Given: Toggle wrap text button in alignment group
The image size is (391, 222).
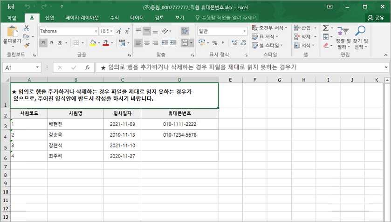Looking at the screenshot, I should 185,31.
